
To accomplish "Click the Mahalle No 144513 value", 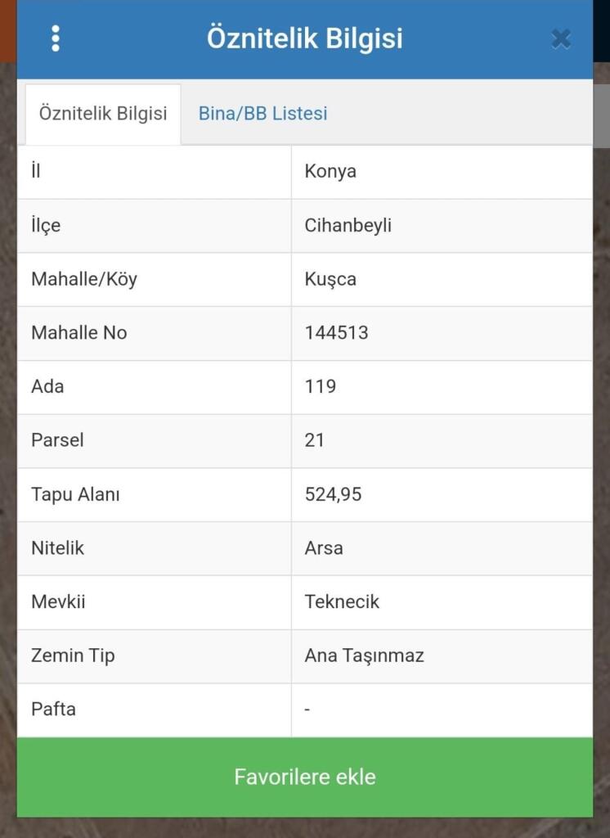I will pos(336,333).
